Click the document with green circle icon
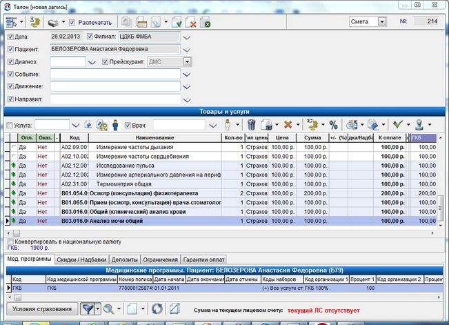 tap(205, 22)
